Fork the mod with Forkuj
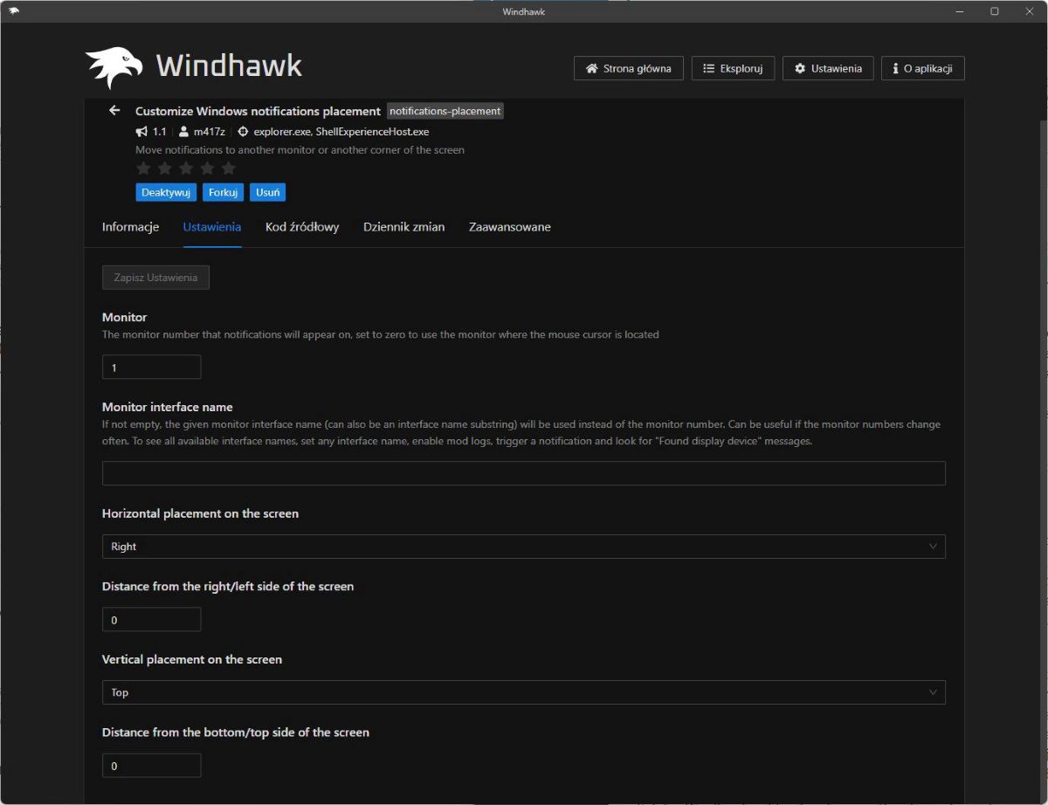 coord(224,192)
